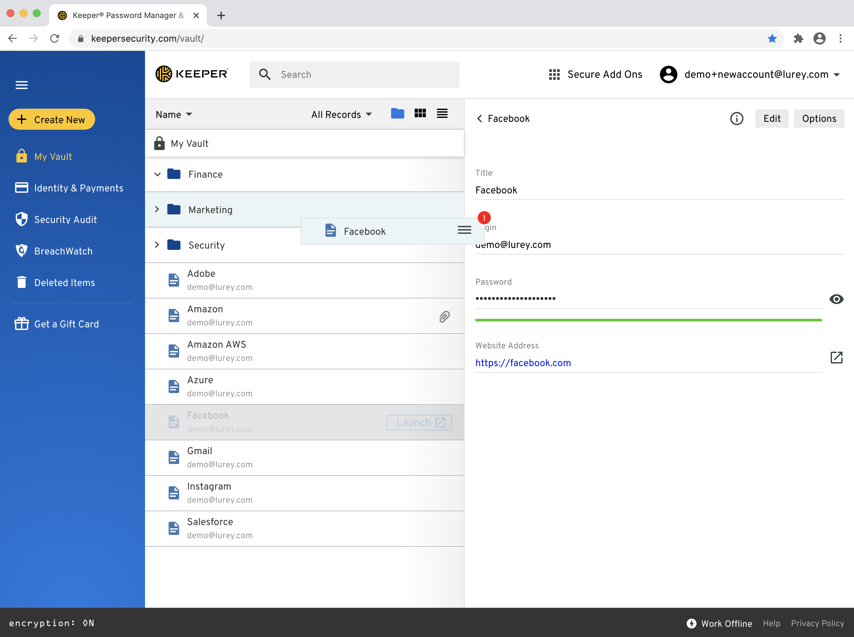
Task: Click the Create New button
Action: pyautogui.click(x=52, y=120)
